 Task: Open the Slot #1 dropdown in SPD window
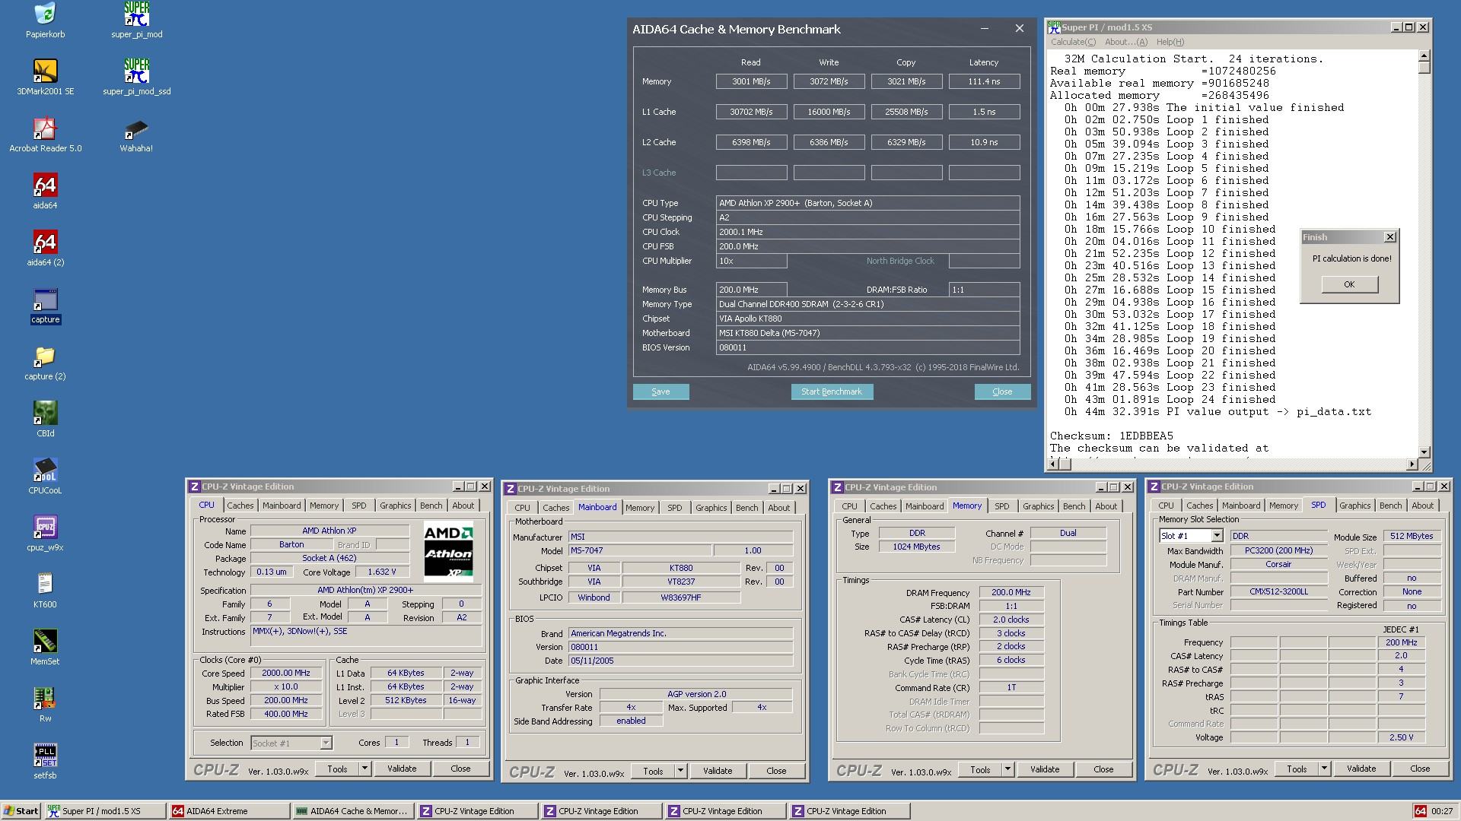[x=1217, y=536]
